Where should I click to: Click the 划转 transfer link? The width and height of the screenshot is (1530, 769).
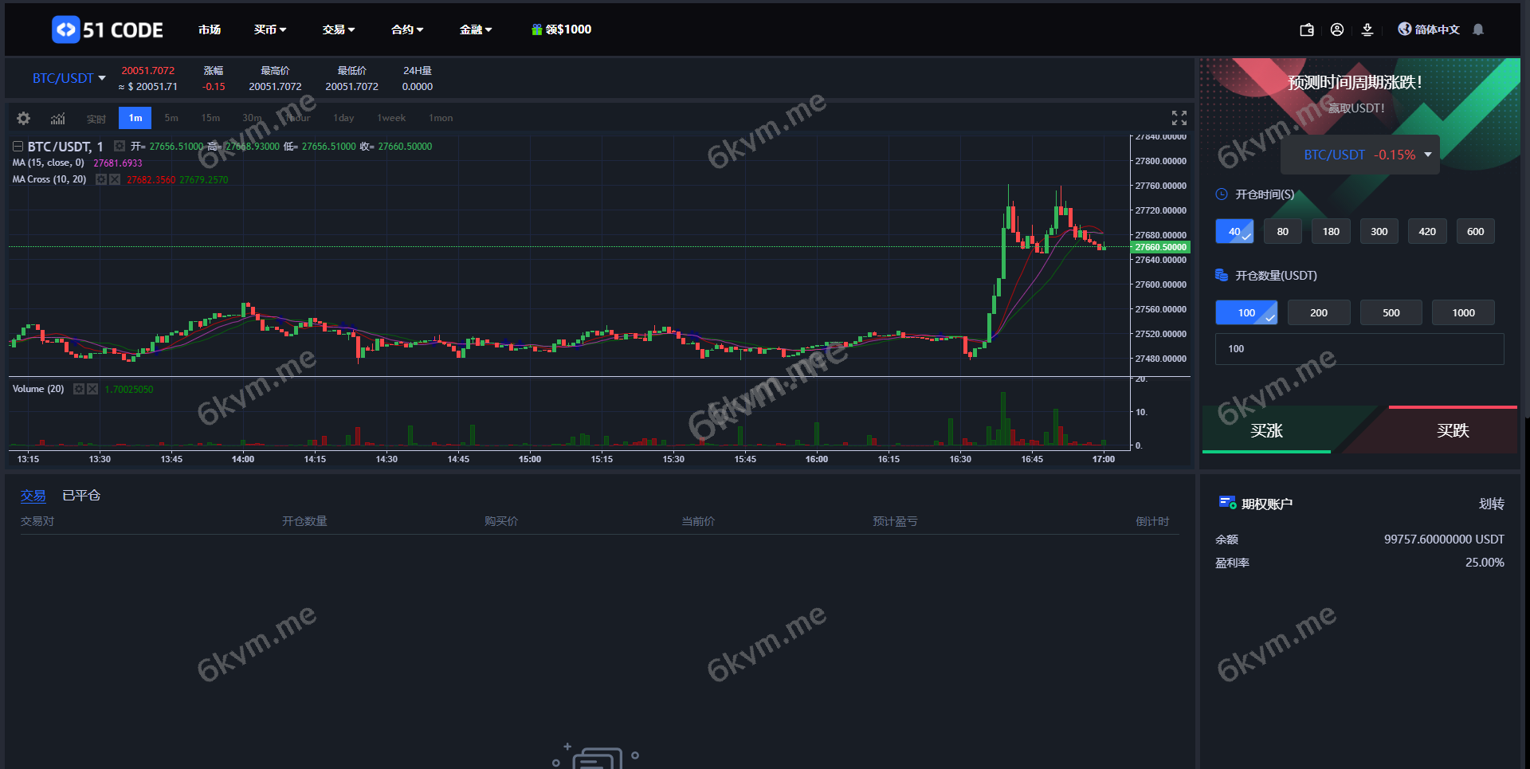coord(1491,504)
